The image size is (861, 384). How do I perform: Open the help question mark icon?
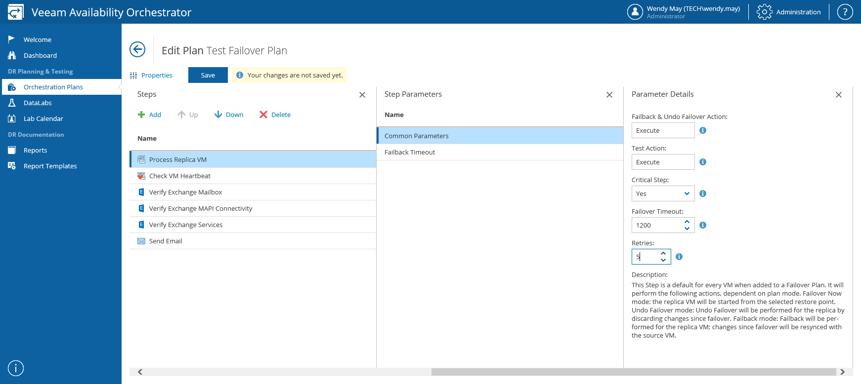point(845,12)
